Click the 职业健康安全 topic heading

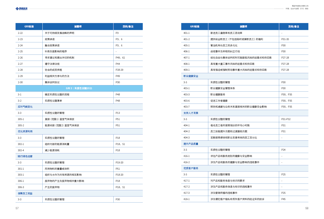(x=191, y=76)
